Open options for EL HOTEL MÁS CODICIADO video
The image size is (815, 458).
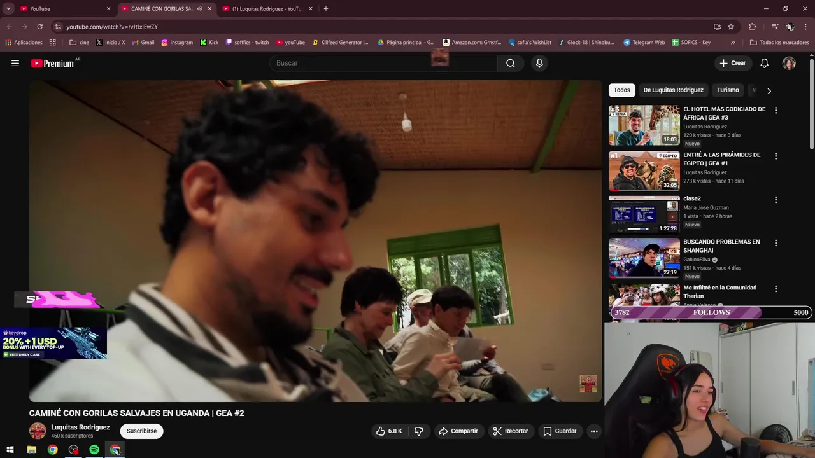tap(776, 110)
